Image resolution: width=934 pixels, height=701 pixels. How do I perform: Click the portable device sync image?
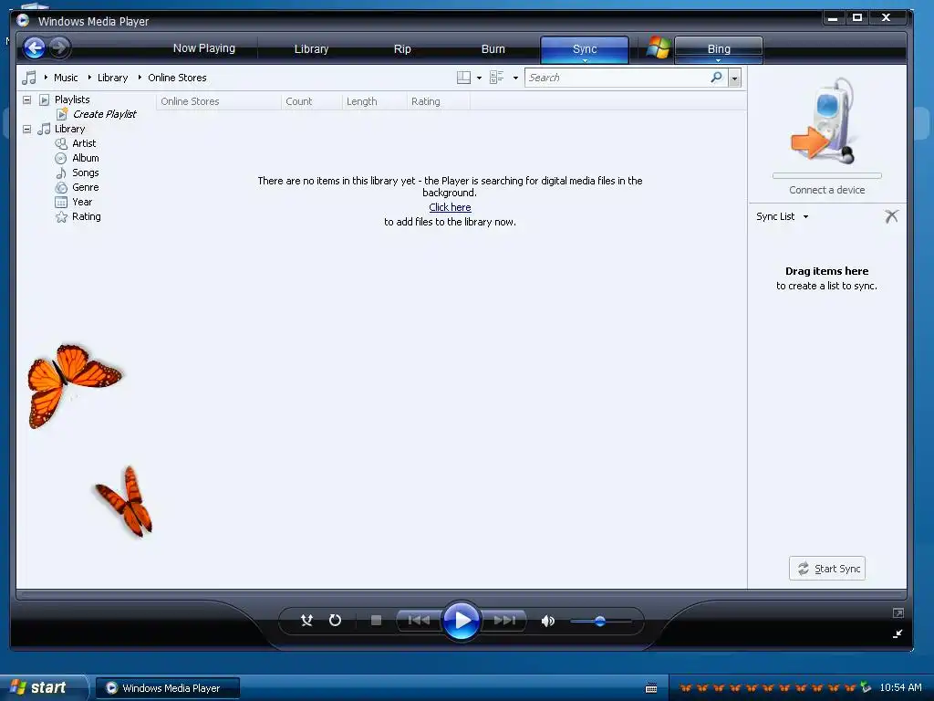pyautogui.click(x=825, y=121)
